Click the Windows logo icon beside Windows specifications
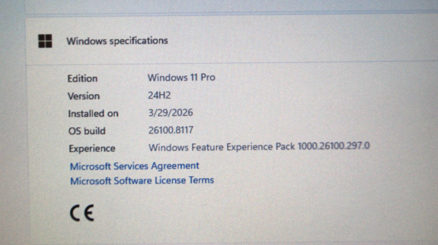This screenshot has width=438, height=245. (x=45, y=41)
